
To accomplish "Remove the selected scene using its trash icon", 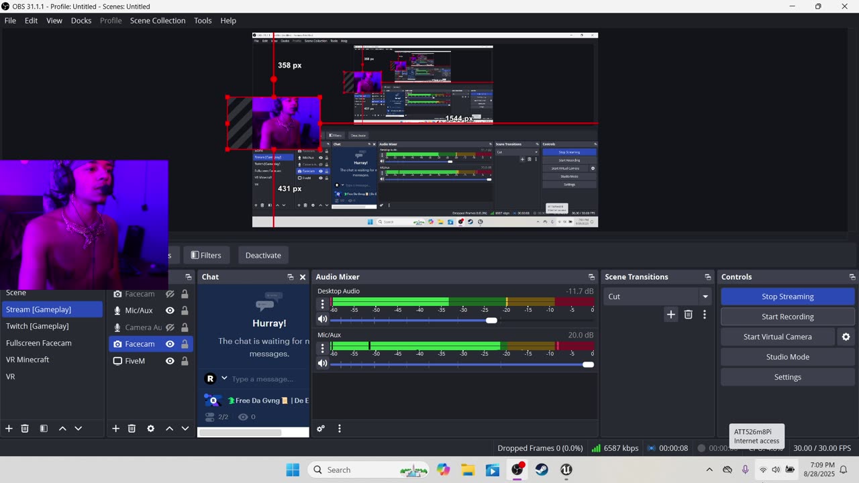I will click(x=25, y=429).
